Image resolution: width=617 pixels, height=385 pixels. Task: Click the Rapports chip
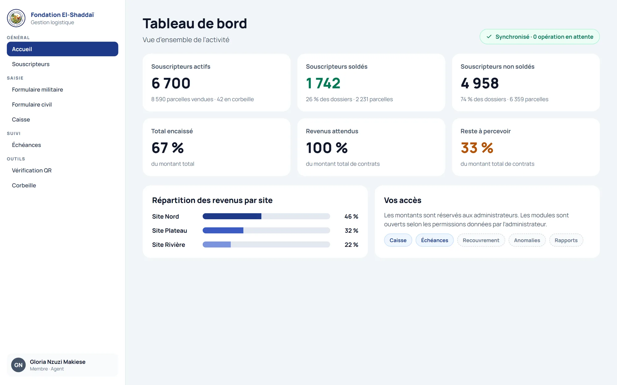(566, 240)
